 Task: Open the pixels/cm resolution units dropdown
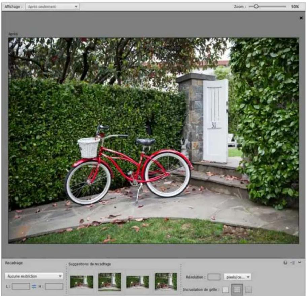click(x=237, y=276)
